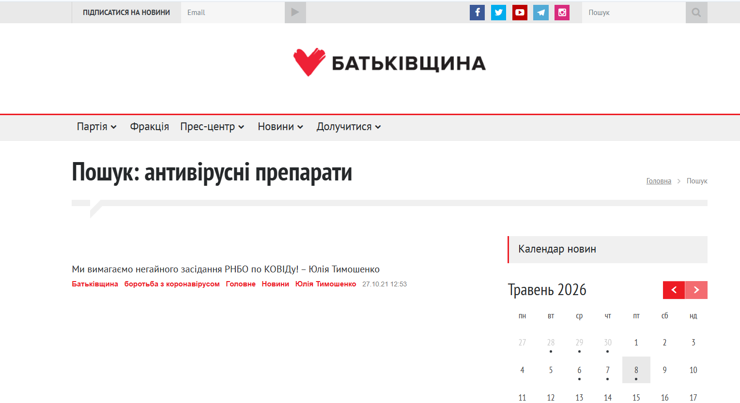Click the Пошук breadcrumb text
The height and width of the screenshot is (403, 740).
697,181
